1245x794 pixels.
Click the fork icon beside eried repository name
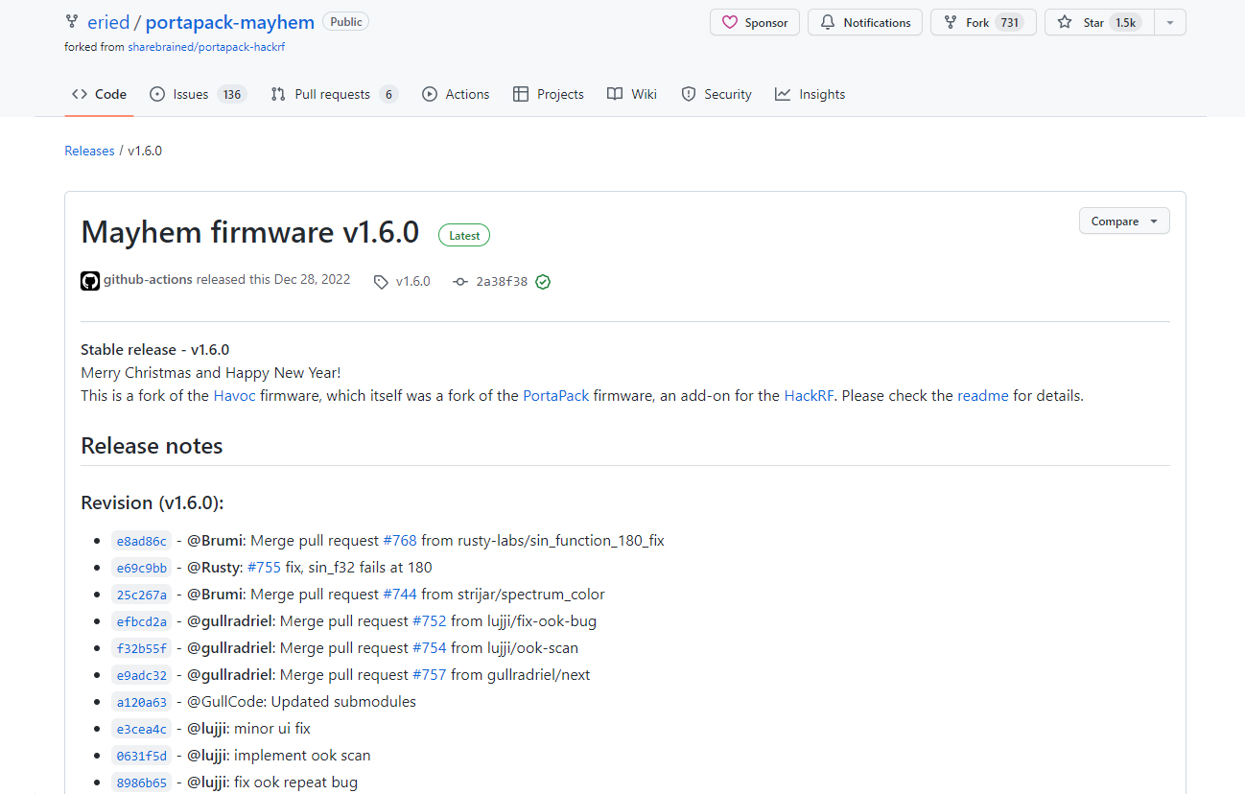pos(72,22)
